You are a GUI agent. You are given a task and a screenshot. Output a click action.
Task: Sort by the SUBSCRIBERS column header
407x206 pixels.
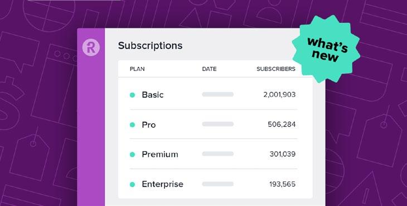(x=276, y=69)
